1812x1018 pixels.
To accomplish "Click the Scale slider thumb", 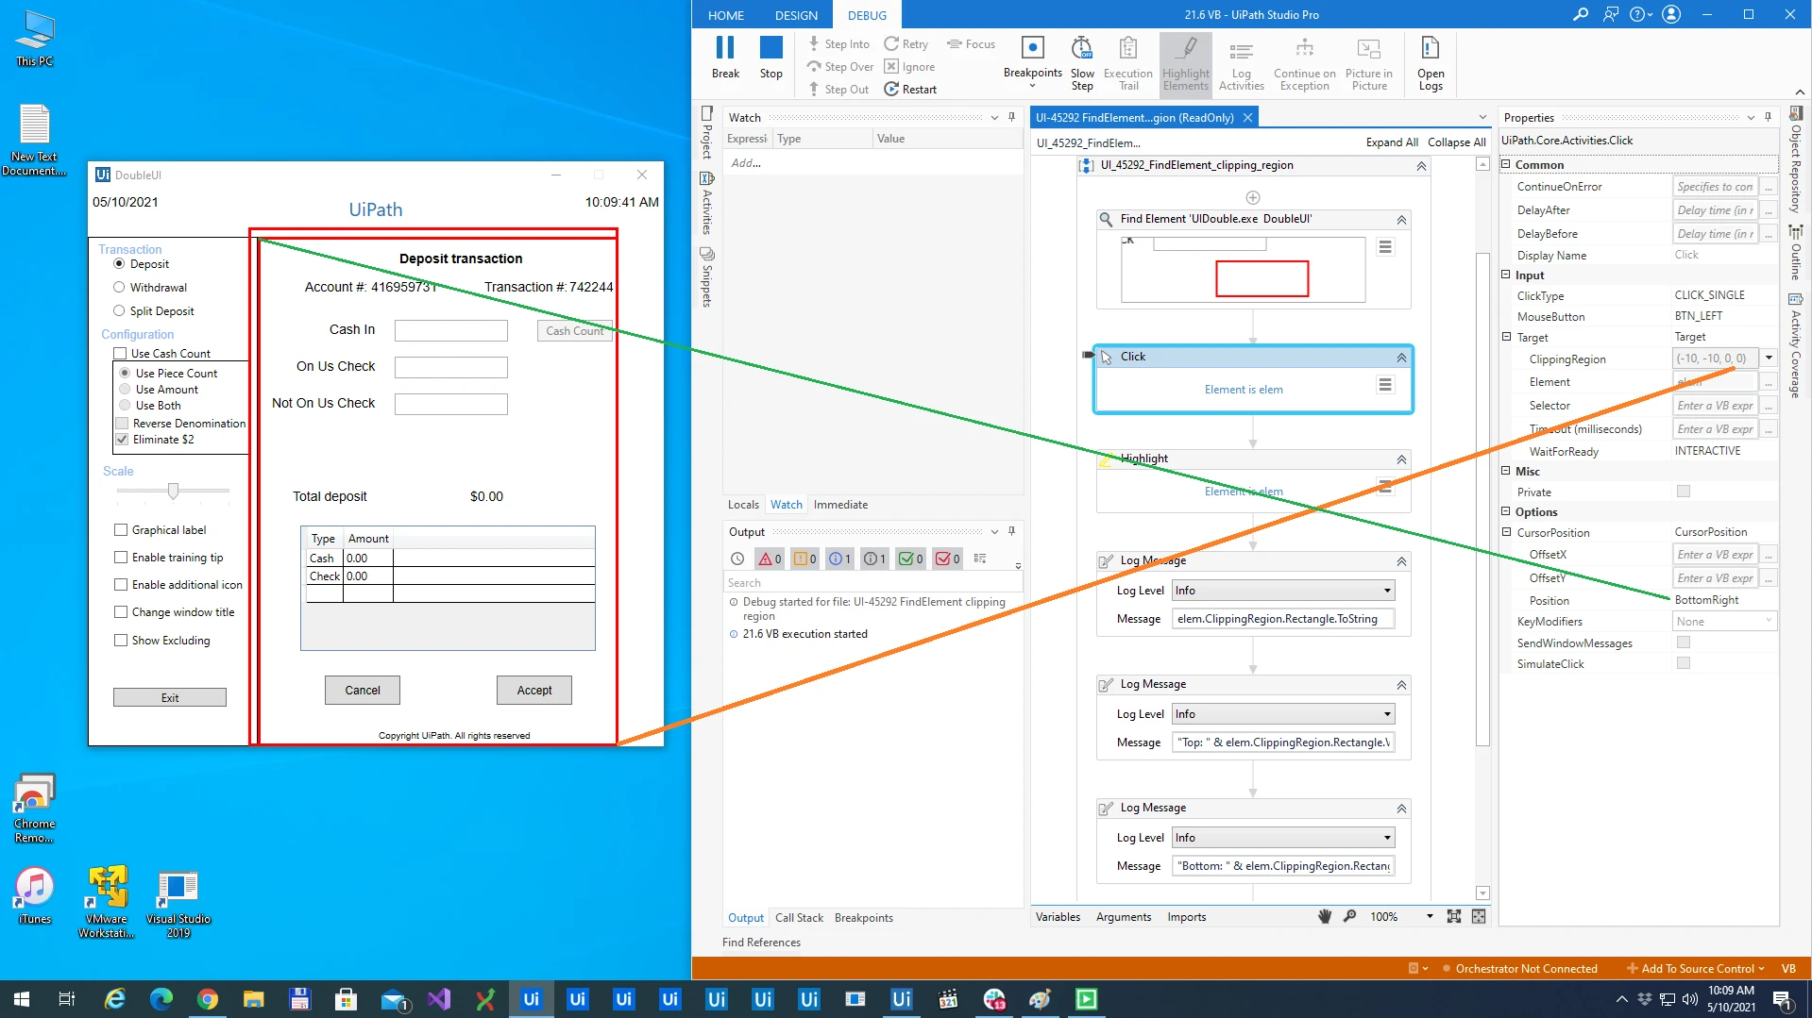I will tap(173, 491).
